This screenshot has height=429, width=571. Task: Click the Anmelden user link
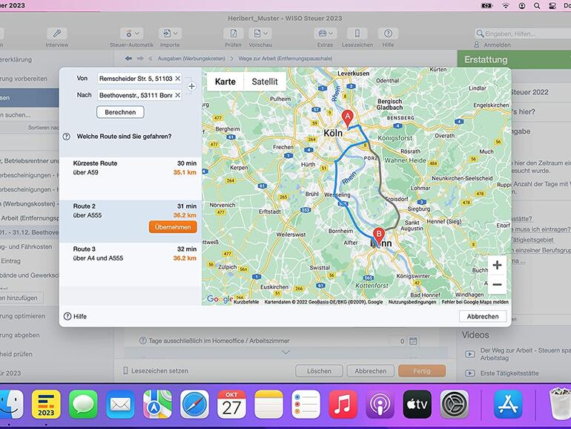tap(492, 45)
